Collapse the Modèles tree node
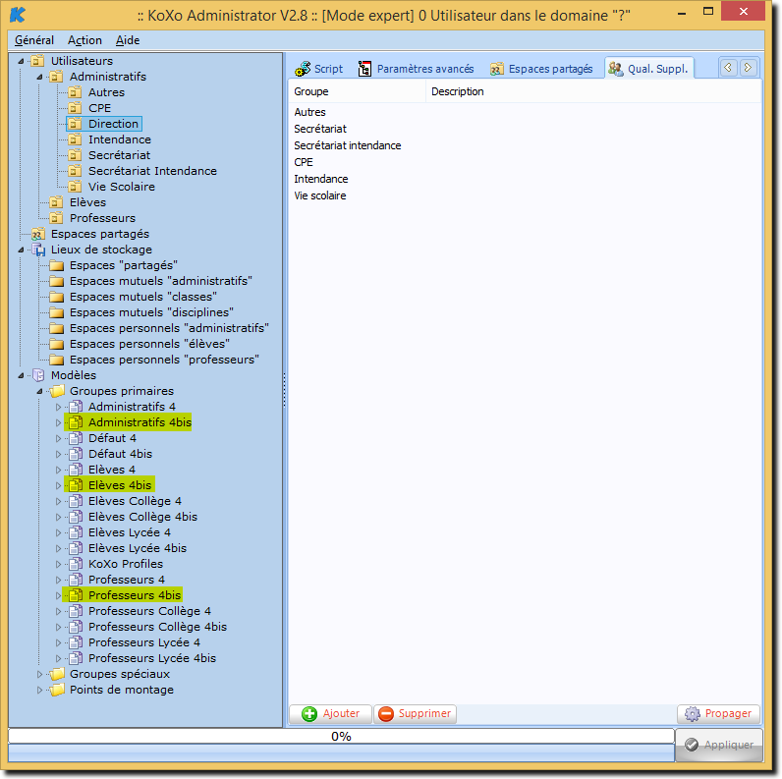 click(21, 375)
